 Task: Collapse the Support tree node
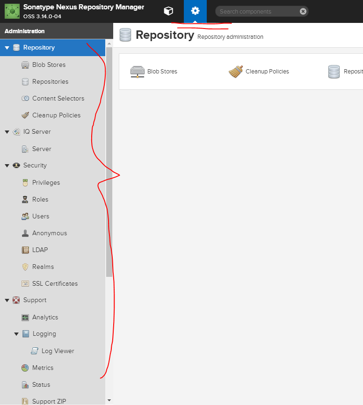7,300
